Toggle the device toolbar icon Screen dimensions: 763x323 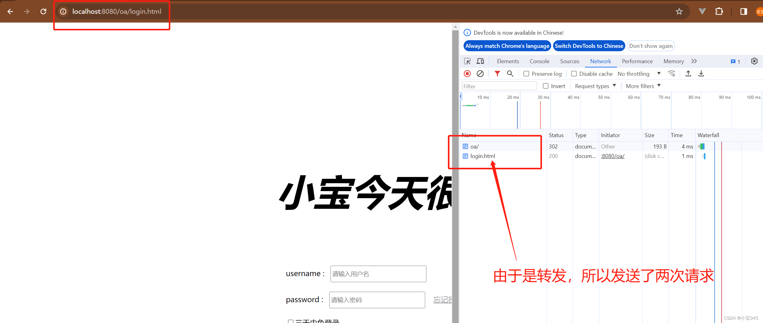pos(480,61)
